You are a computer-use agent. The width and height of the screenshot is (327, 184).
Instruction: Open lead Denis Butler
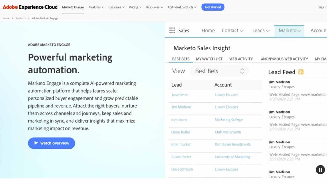pos(181,132)
